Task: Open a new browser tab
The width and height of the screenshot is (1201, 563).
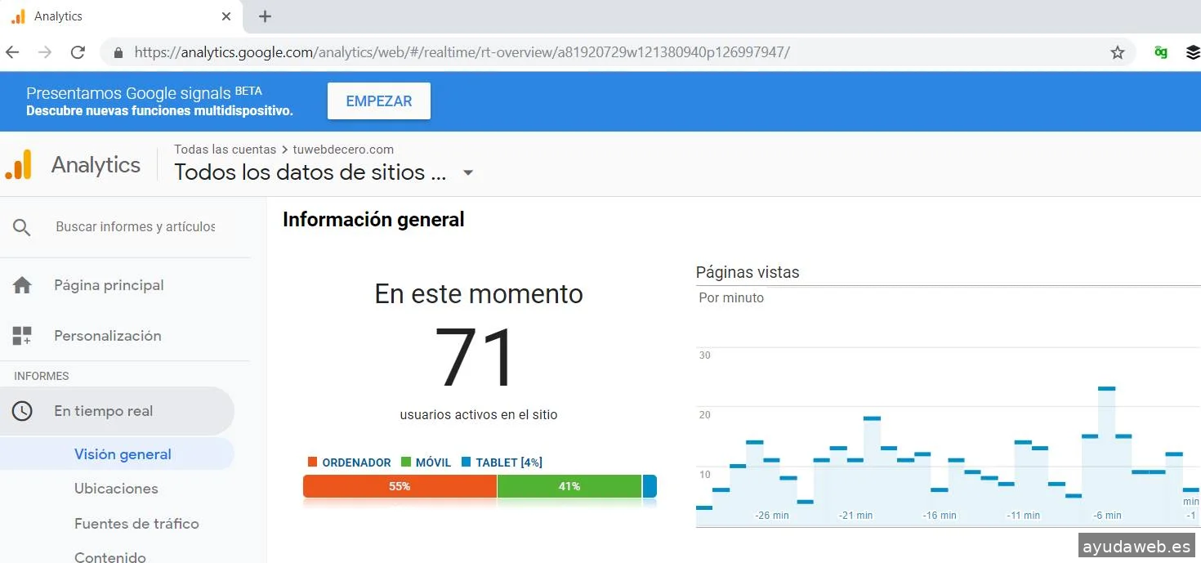Action: tap(265, 16)
